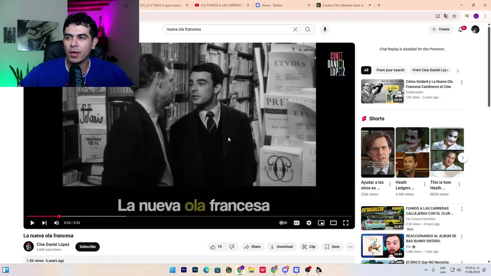This screenshot has width=491, height=276.
Task: Open 'Heath Ledgers...' short
Action: point(412,152)
